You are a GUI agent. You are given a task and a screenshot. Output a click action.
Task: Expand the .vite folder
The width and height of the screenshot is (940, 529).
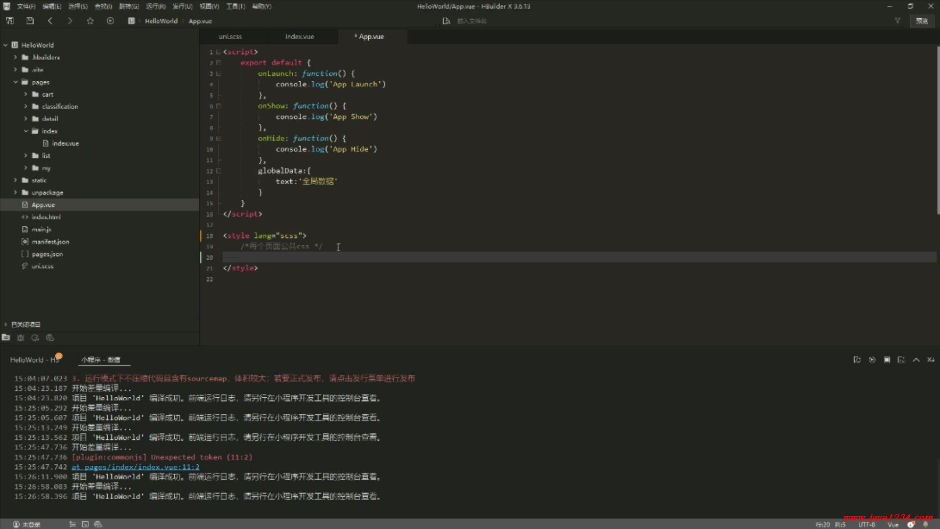tap(15, 70)
